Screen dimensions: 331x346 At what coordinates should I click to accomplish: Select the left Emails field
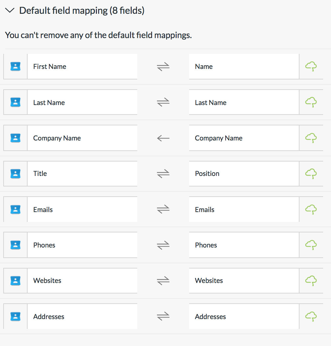point(82,209)
